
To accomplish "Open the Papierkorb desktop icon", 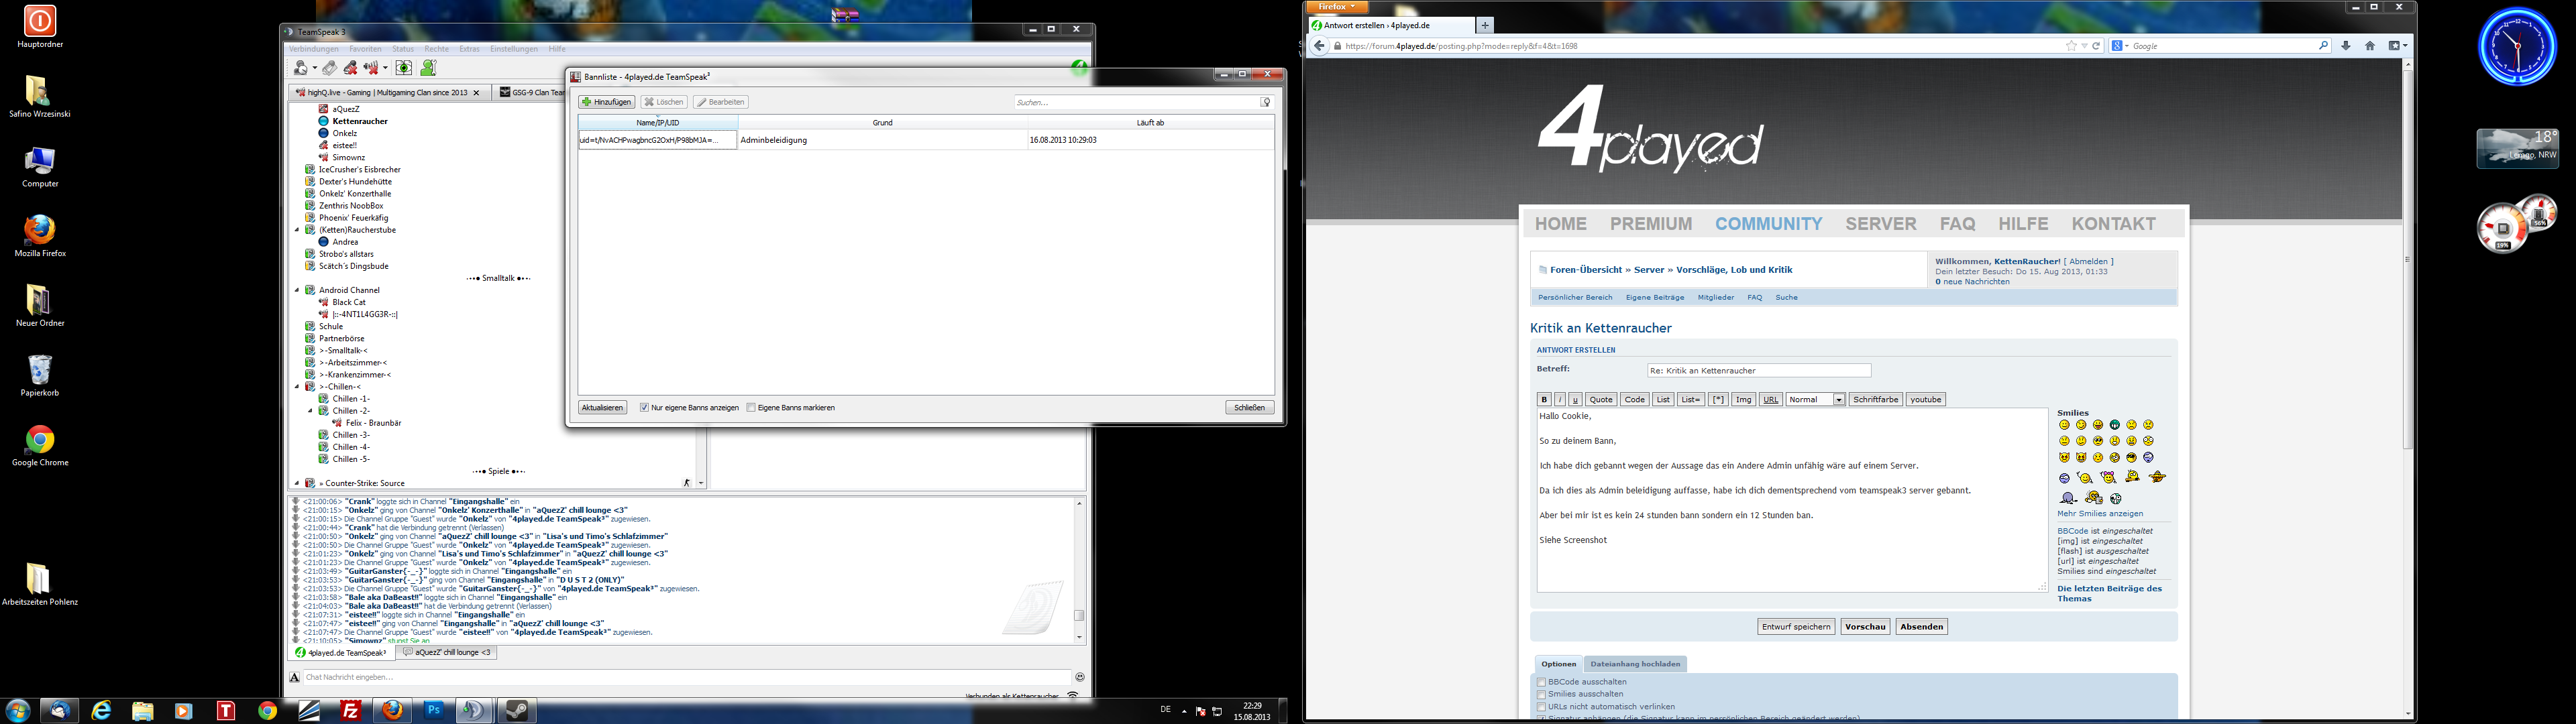I will point(40,375).
